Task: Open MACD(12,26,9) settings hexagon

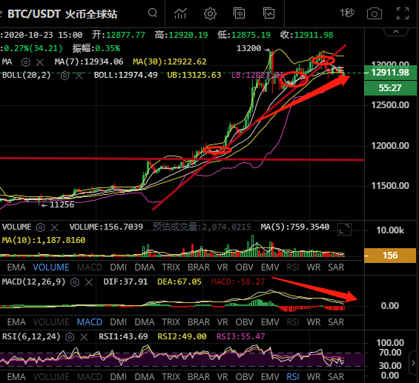Action: [75, 282]
